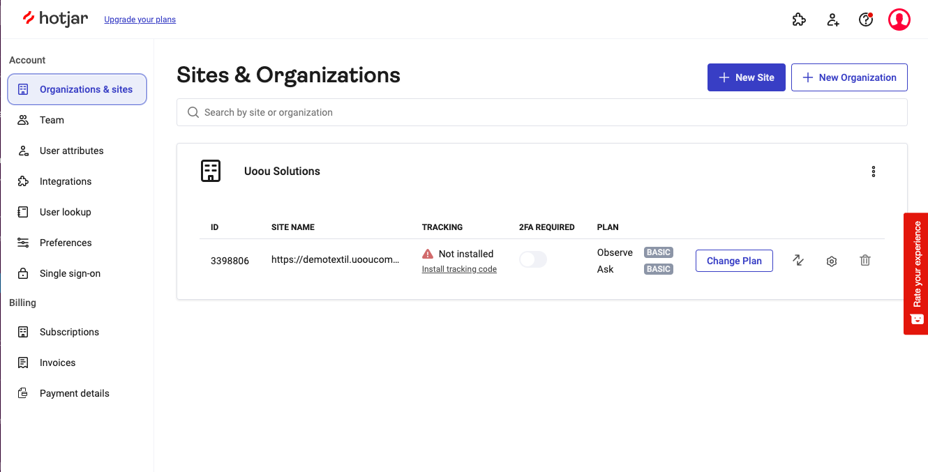The height and width of the screenshot is (472, 928).
Task: Click the Uoou Solutions building icon
Action: click(211, 171)
